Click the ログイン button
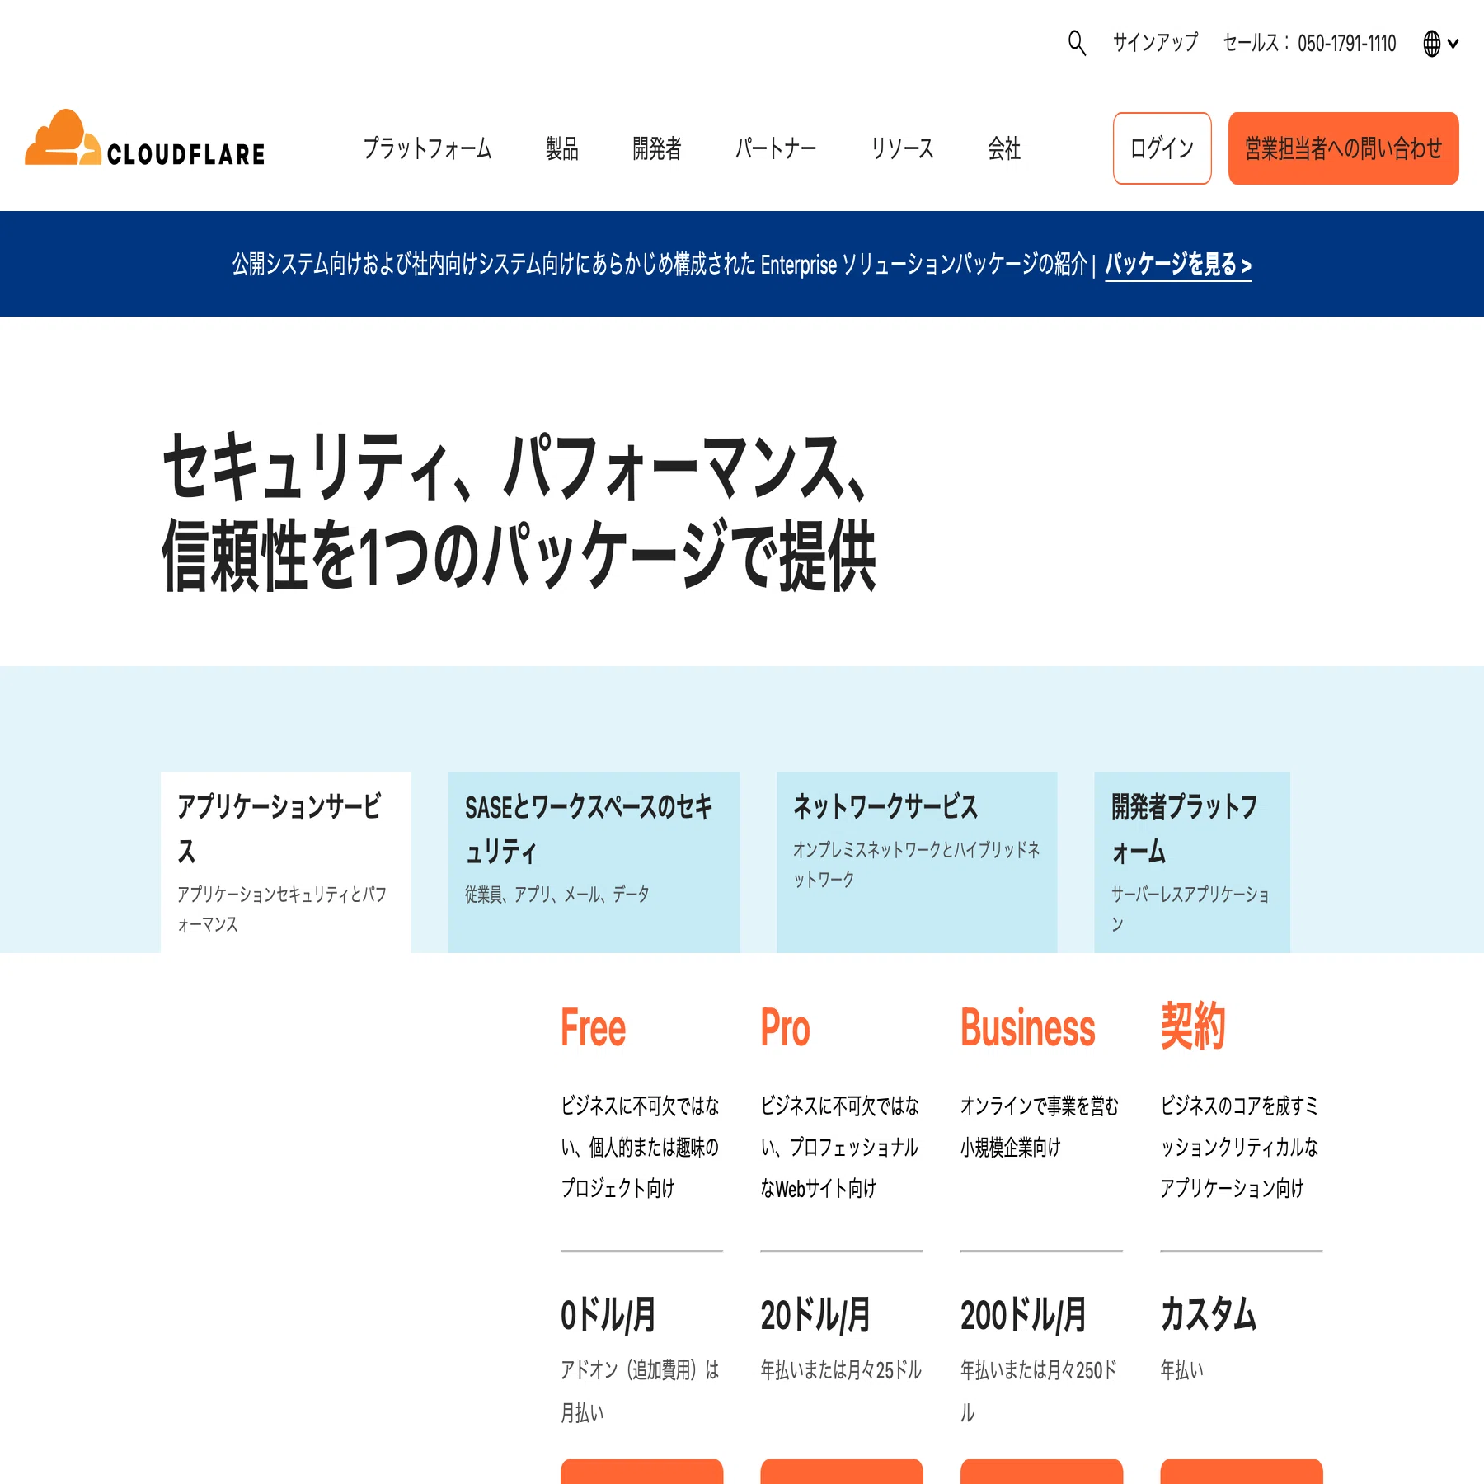 click(x=1162, y=148)
